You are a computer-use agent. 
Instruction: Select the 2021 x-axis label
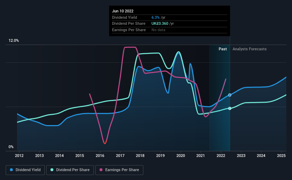[201, 156]
